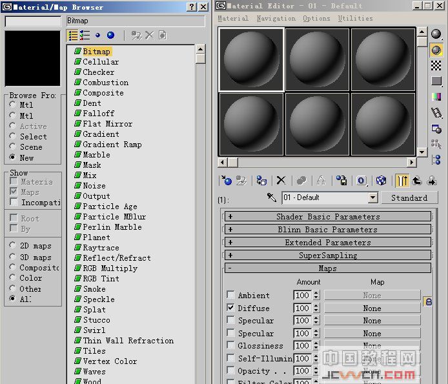Image resolution: width=448 pixels, height=384 pixels.
Task: Toggle the Backlight icon in the Material Editor
Action: 436,50
